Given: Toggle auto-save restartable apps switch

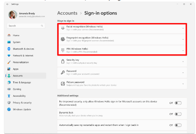Looking at the screenshot, I should 178,125.
